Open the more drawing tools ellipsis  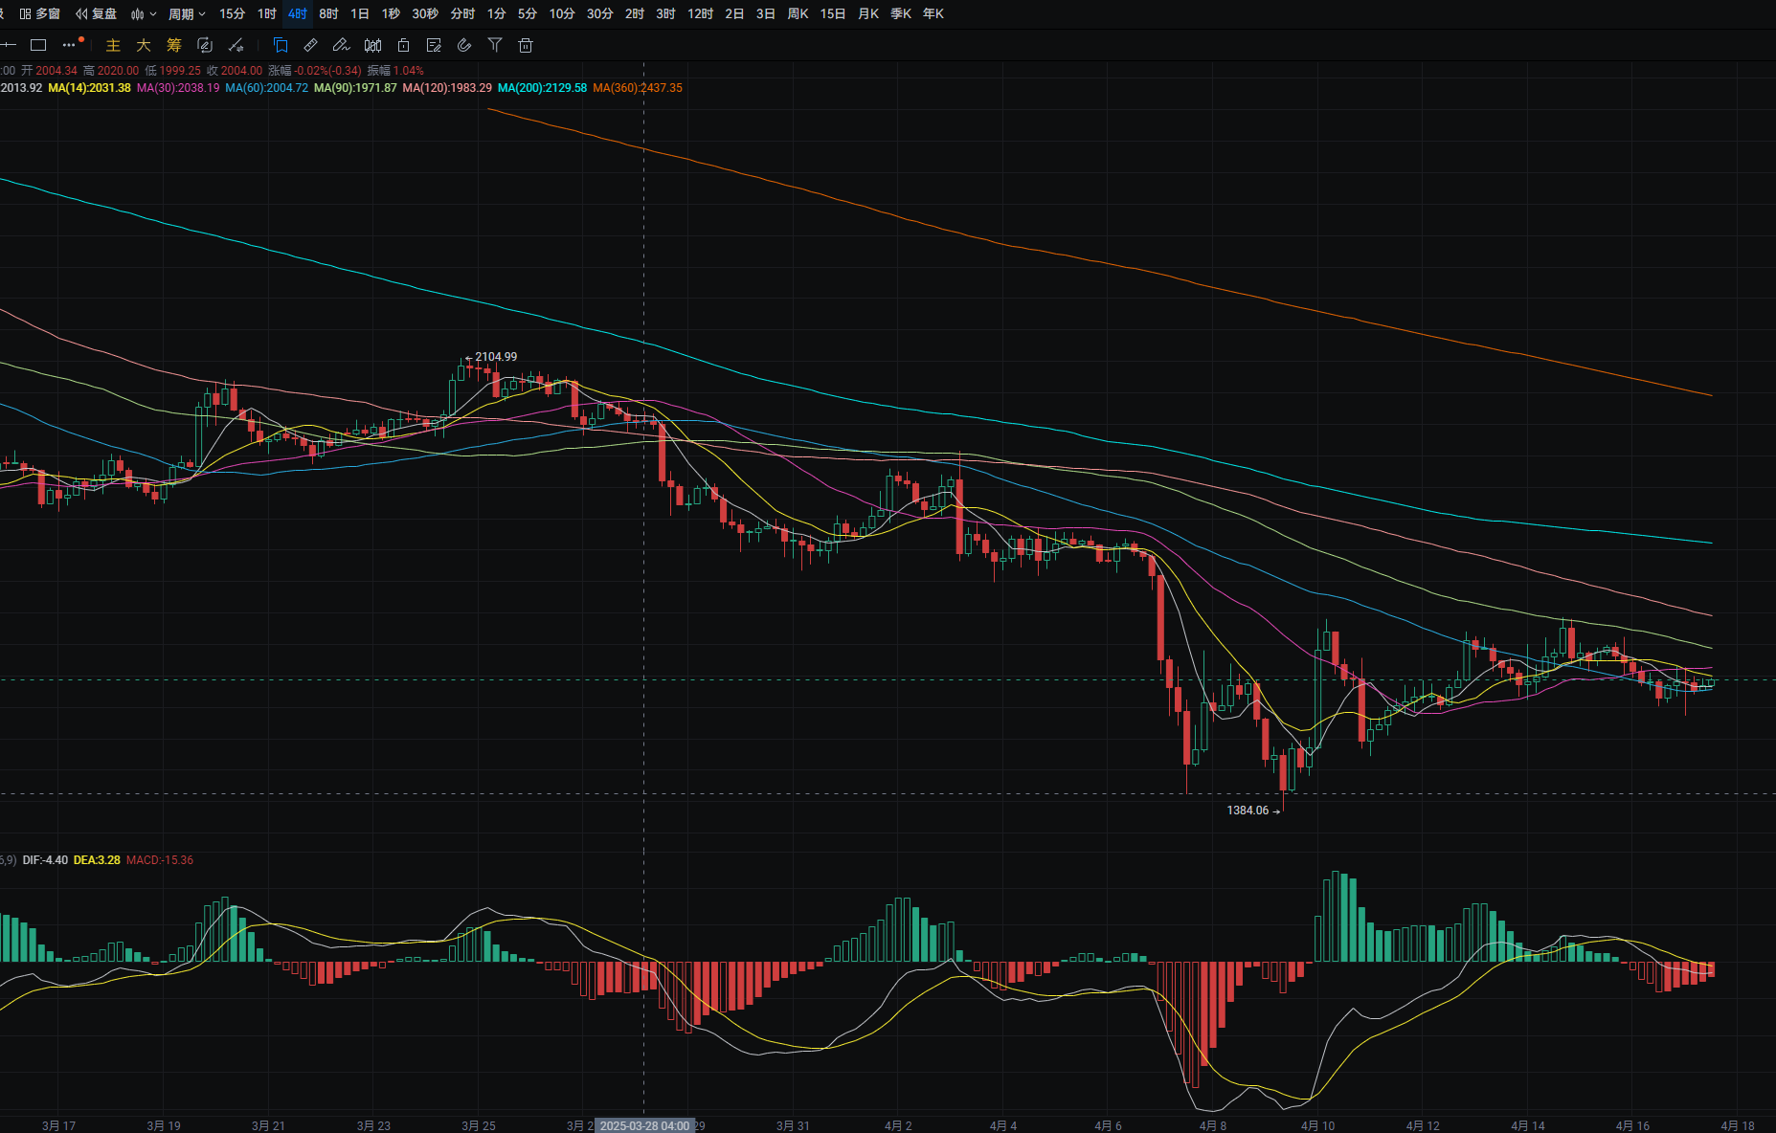[x=69, y=45]
